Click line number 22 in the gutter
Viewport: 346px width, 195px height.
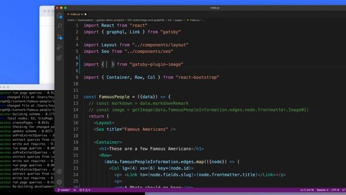76,162
